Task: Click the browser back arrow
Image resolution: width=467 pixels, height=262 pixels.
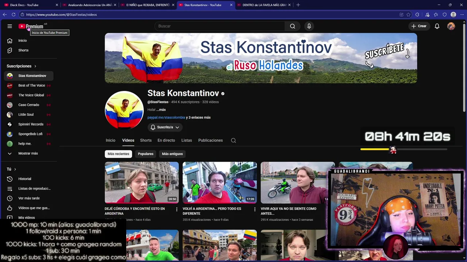Action: point(5,15)
